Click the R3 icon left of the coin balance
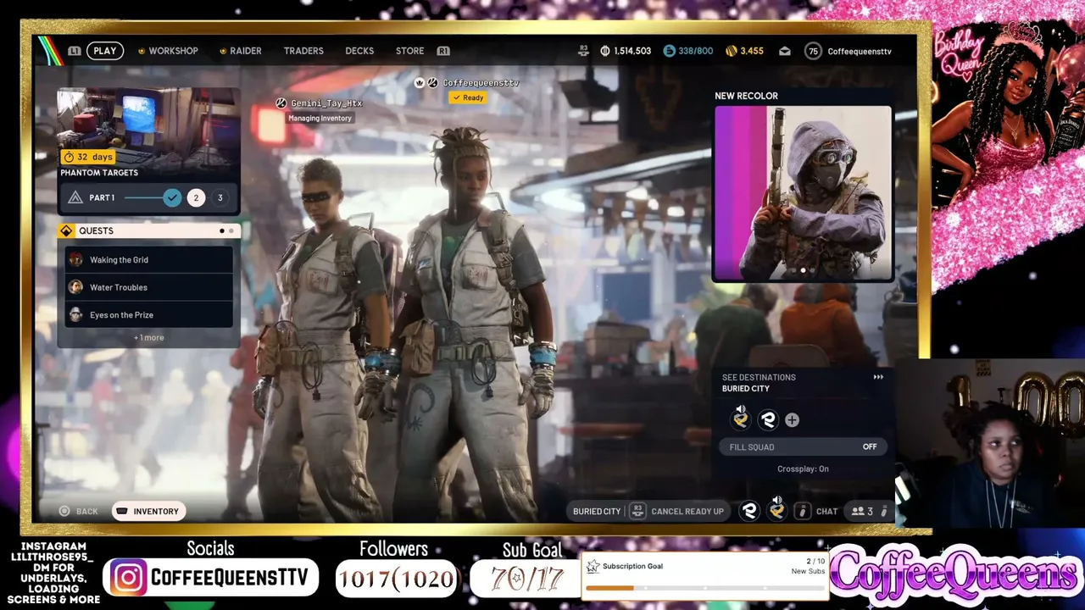The width and height of the screenshot is (1085, 610). (x=583, y=51)
